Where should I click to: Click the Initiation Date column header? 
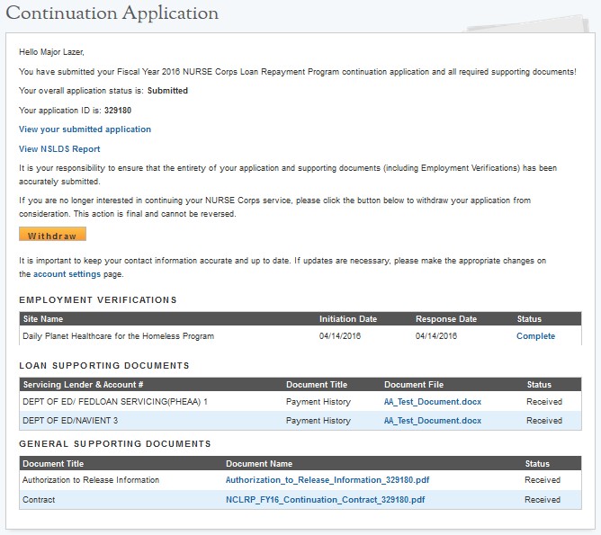348,318
